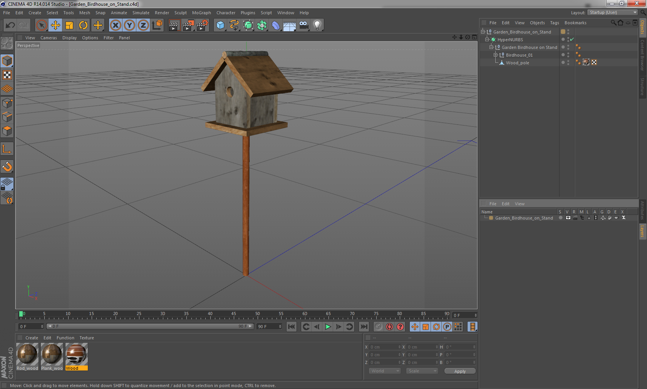The width and height of the screenshot is (647, 389).
Task: Open Object Manager Tags menu
Action: [555, 23]
